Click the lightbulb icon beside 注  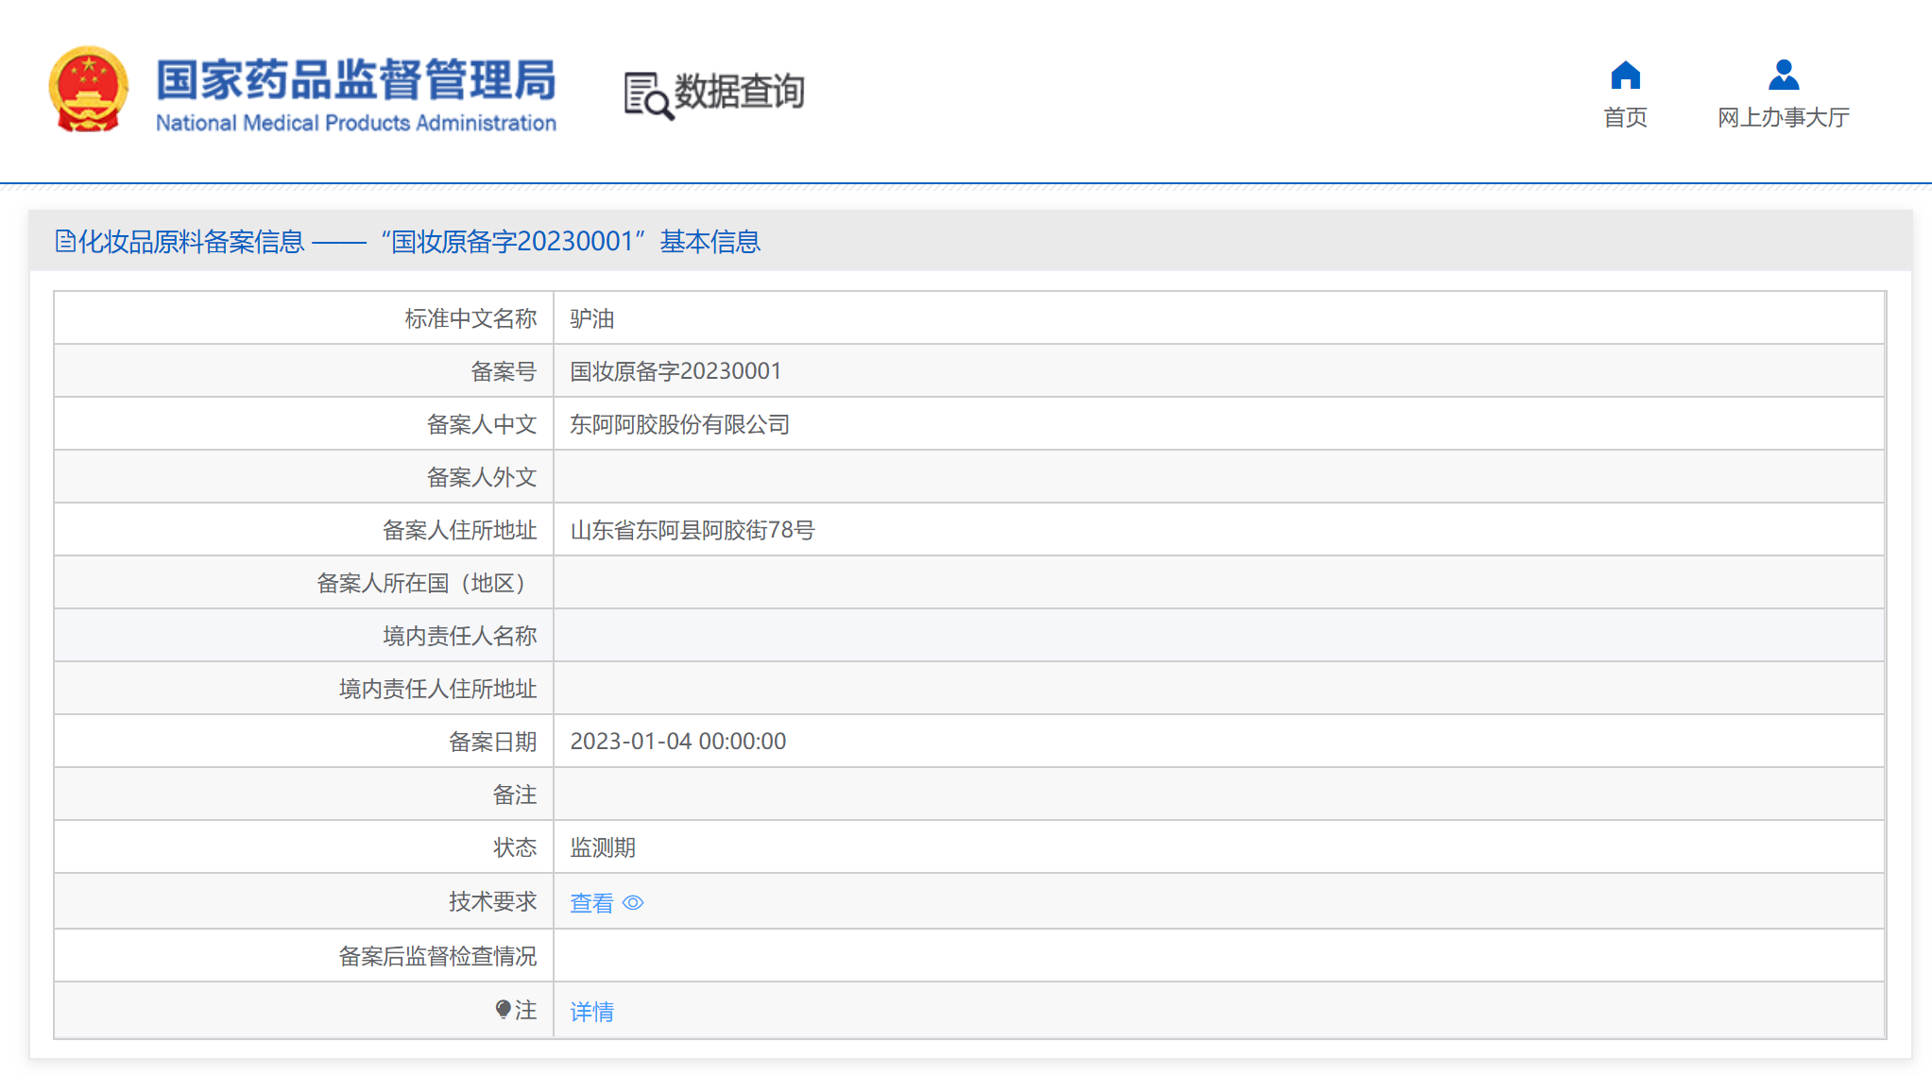pyautogui.click(x=503, y=1010)
